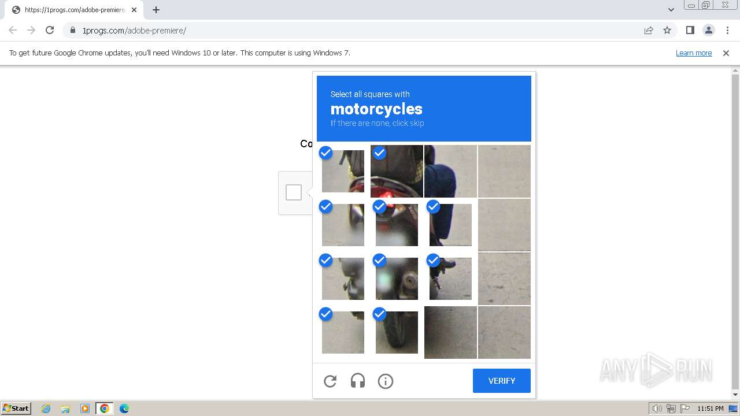
Task: Click the page vertical scrollbar
Action: (x=735, y=232)
